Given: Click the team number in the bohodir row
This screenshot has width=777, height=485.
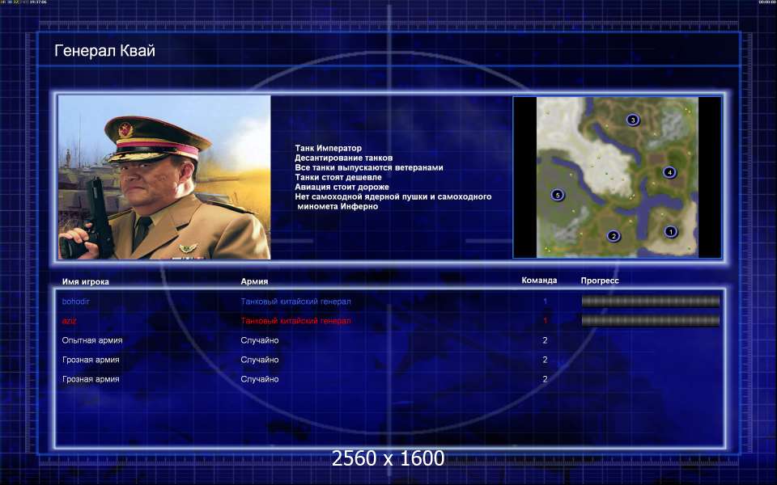Looking at the screenshot, I should (545, 302).
